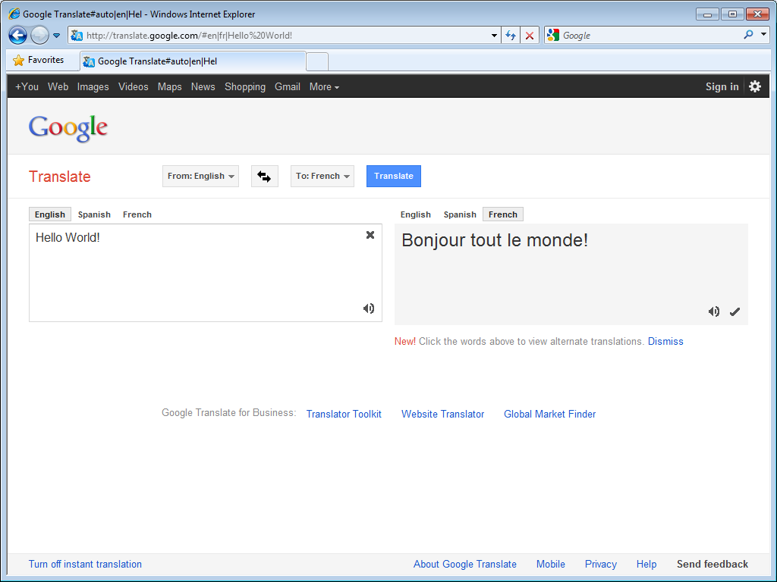The height and width of the screenshot is (582, 777).
Task: Click the browser Back arrow button
Action: coord(18,35)
